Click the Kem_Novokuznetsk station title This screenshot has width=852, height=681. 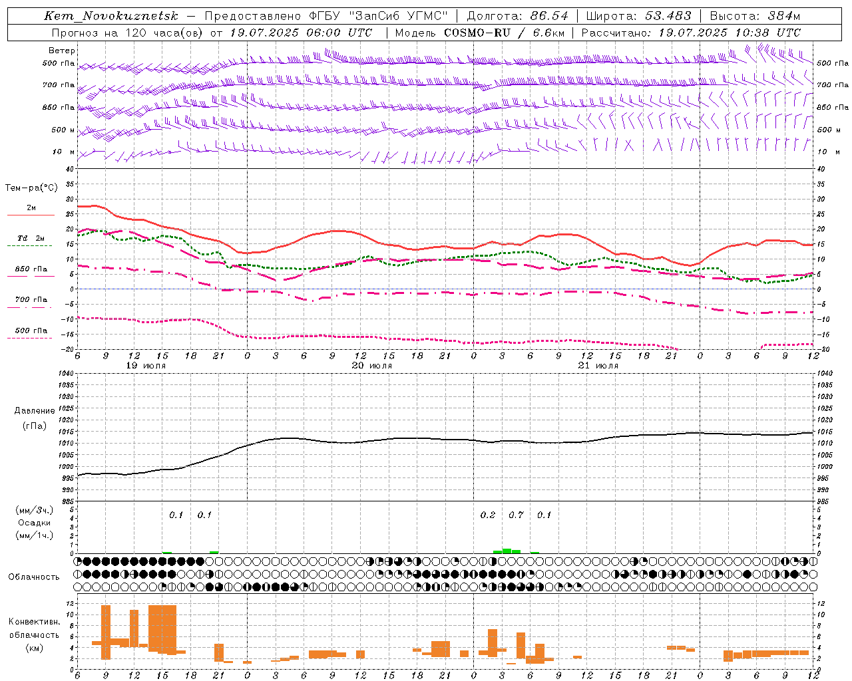111,16
